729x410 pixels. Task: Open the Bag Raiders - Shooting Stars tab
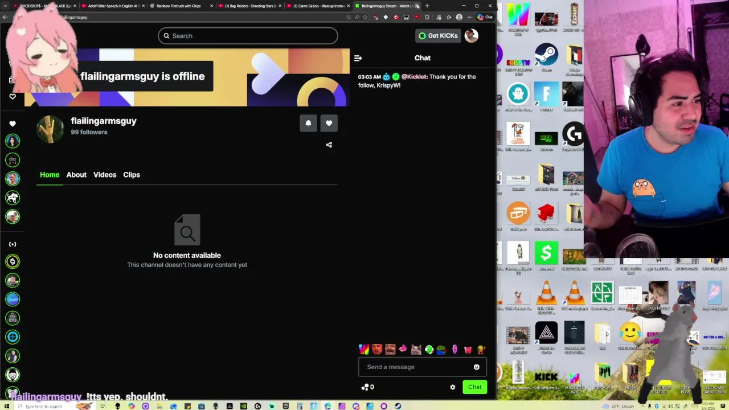point(249,6)
